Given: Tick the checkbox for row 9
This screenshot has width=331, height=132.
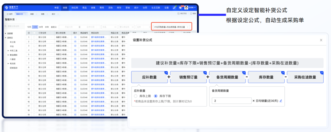Looking at the screenshot, I should point(34,72).
